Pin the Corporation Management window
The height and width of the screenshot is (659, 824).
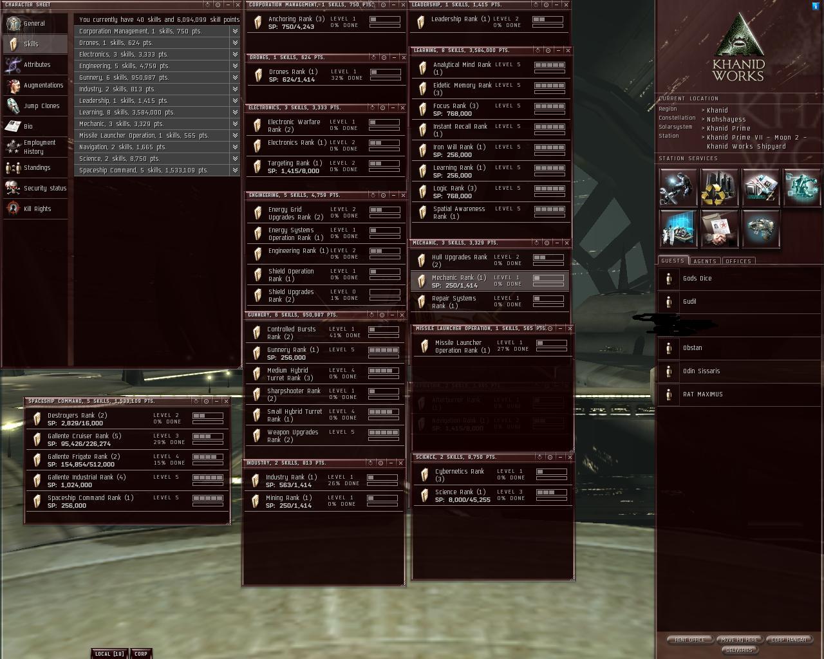click(x=383, y=5)
